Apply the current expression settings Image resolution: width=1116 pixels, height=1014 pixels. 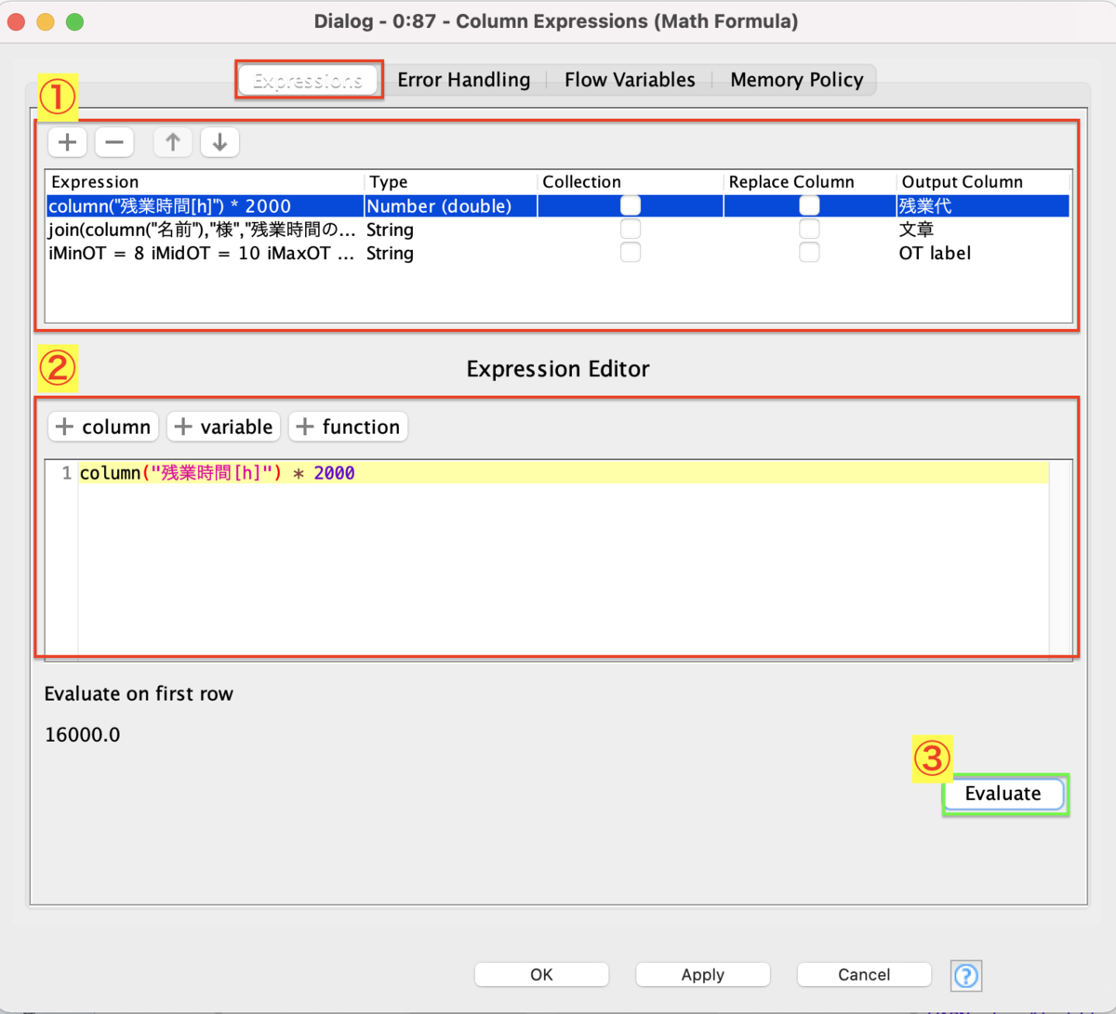point(702,974)
